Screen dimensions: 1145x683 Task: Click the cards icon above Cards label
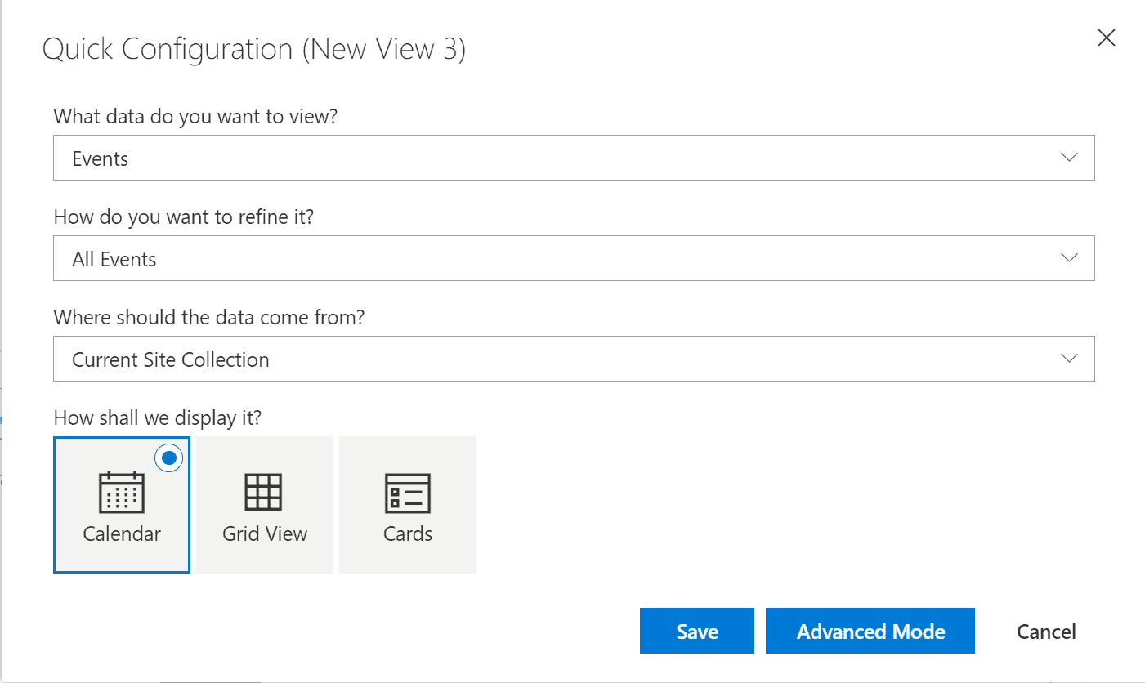coord(408,493)
